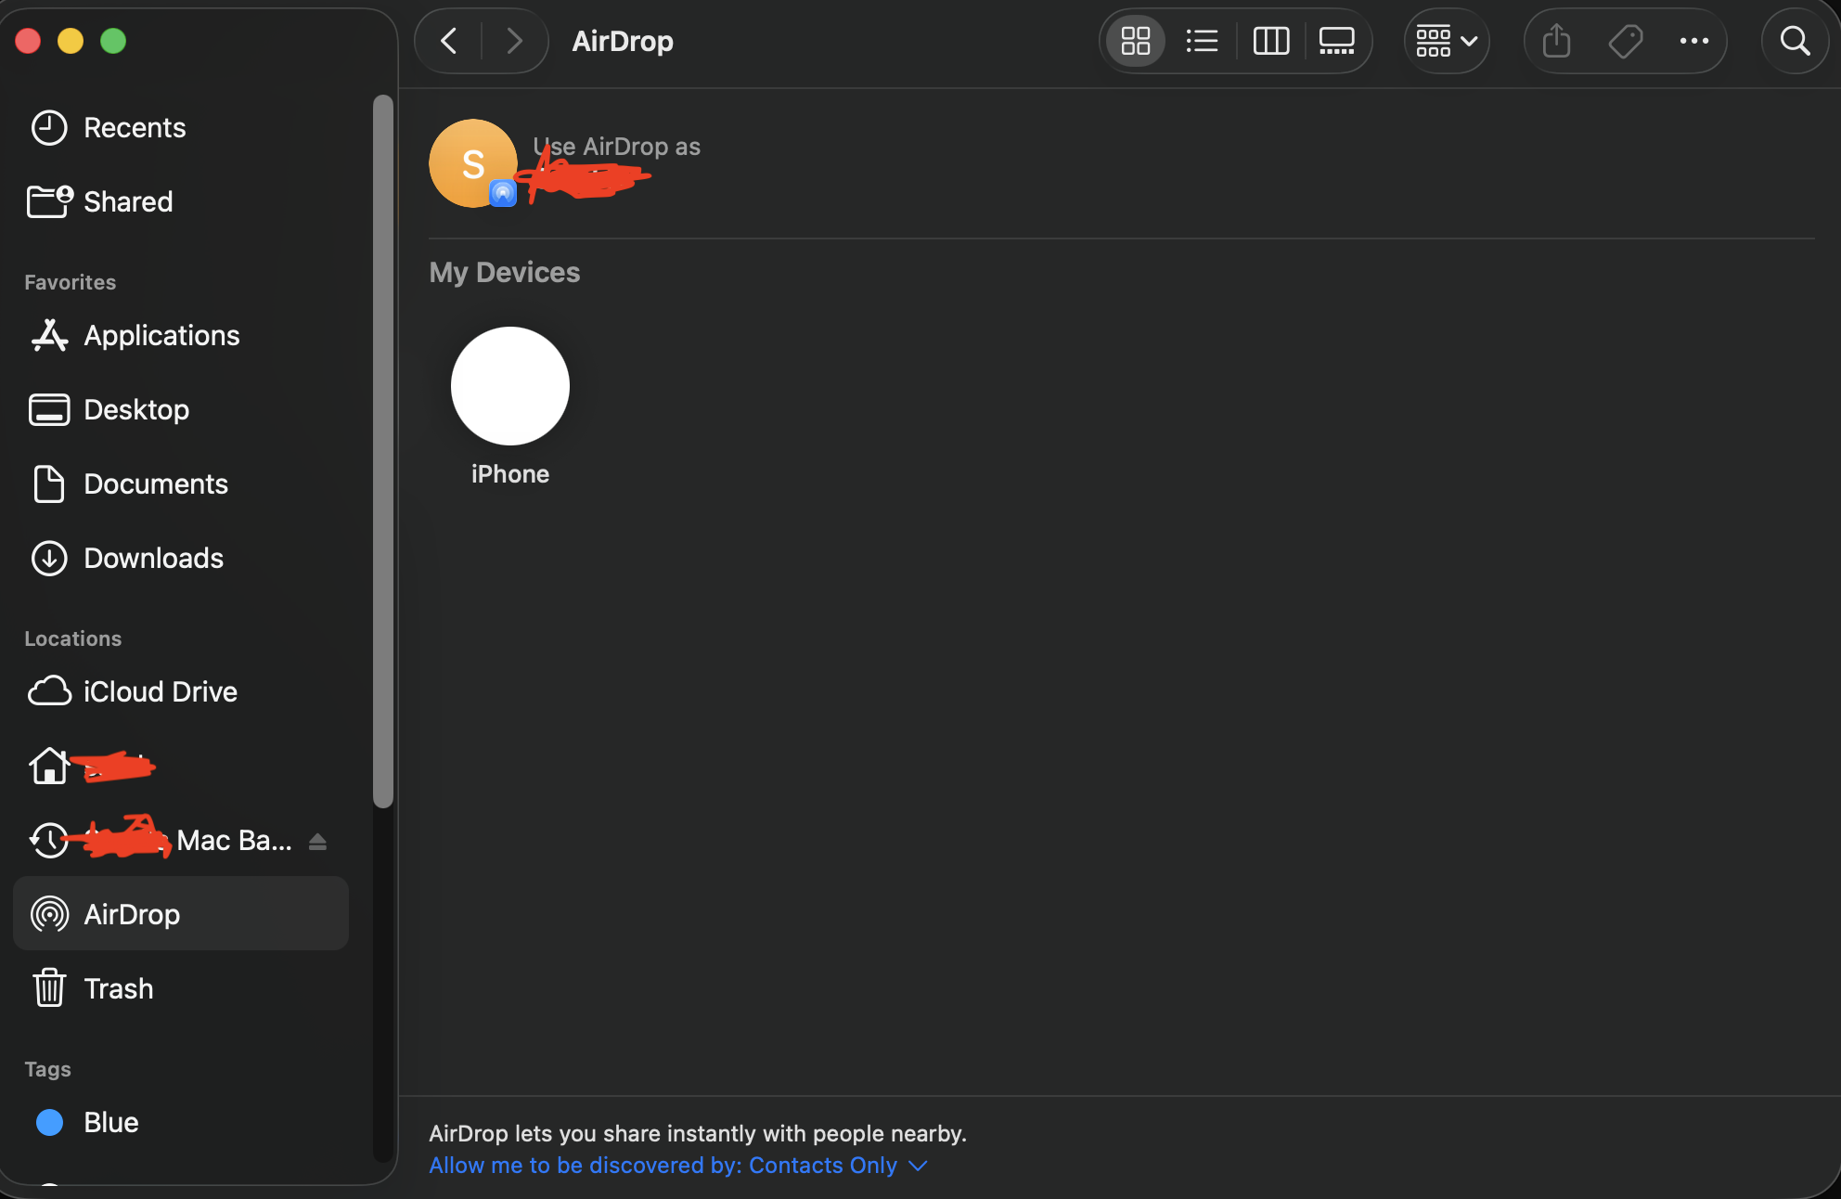Open Trash from the sidebar
Image resolution: width=1841 pixels, height=1199 pixels.
pyautogui.click(x=118, y=988)
